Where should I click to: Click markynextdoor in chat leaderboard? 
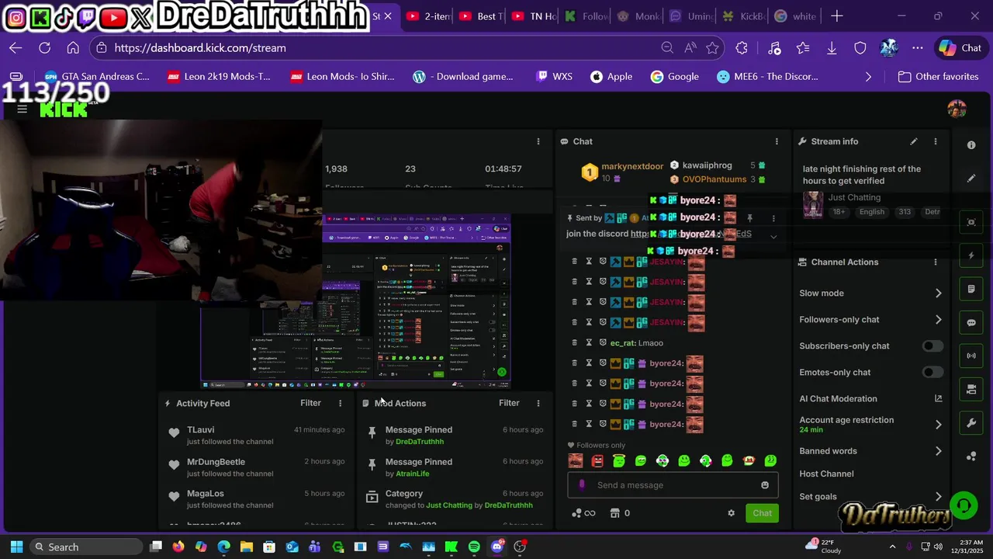pyautogui.click(x=632, y=166)
